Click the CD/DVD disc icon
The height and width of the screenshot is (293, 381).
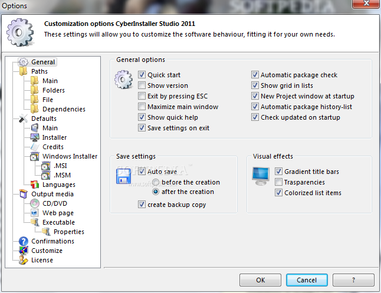[34, 203]
